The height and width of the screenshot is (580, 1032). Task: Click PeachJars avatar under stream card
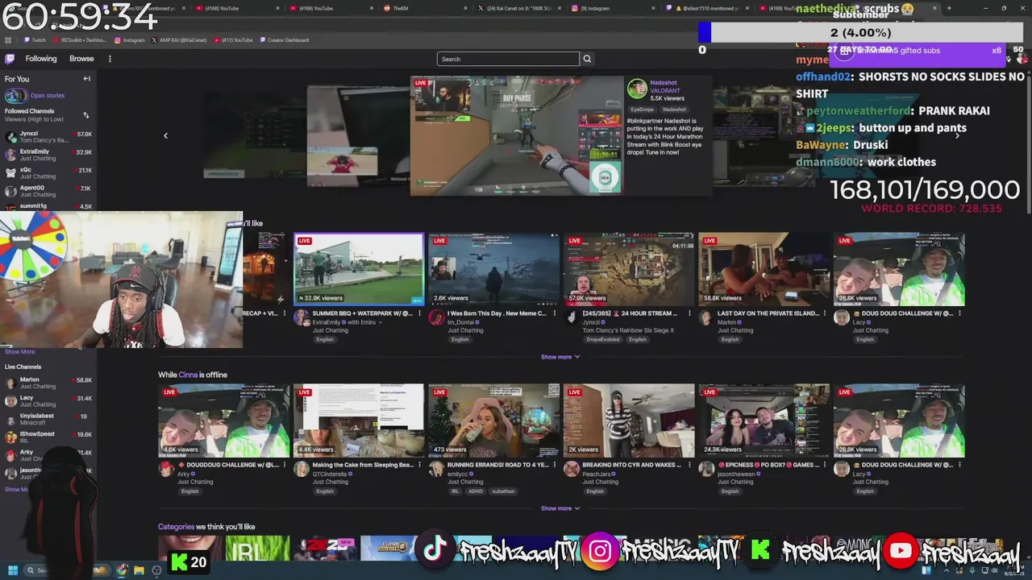pos(572,470)
